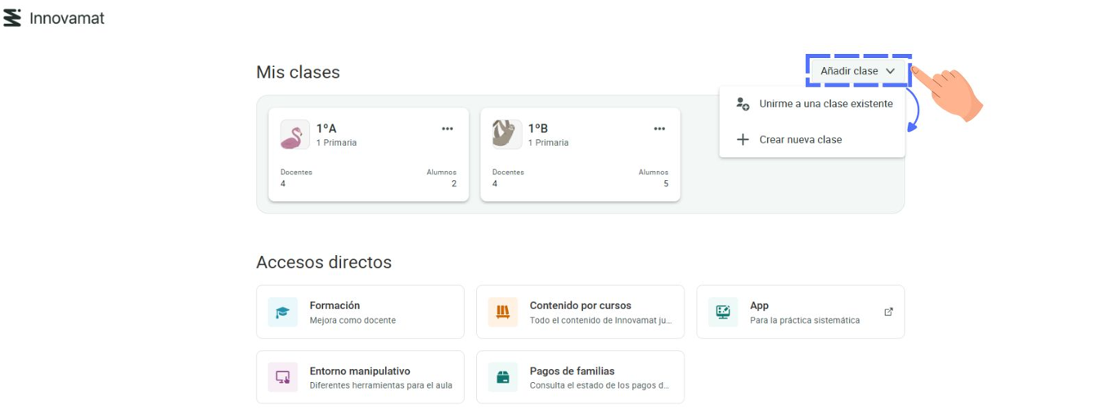The image size is (1114, 409).
Task: Open the Pagos de familias shortcut title
Action: tap(572, 371)
